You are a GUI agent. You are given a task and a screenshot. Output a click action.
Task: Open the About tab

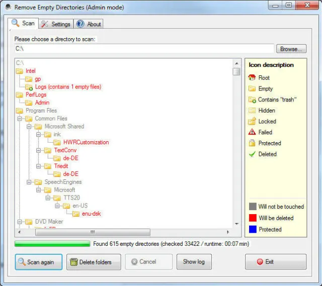click(x=89, y=24)
